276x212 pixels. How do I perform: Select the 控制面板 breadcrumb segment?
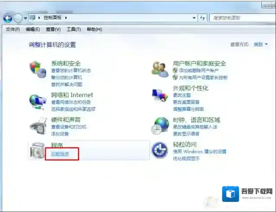52,18
